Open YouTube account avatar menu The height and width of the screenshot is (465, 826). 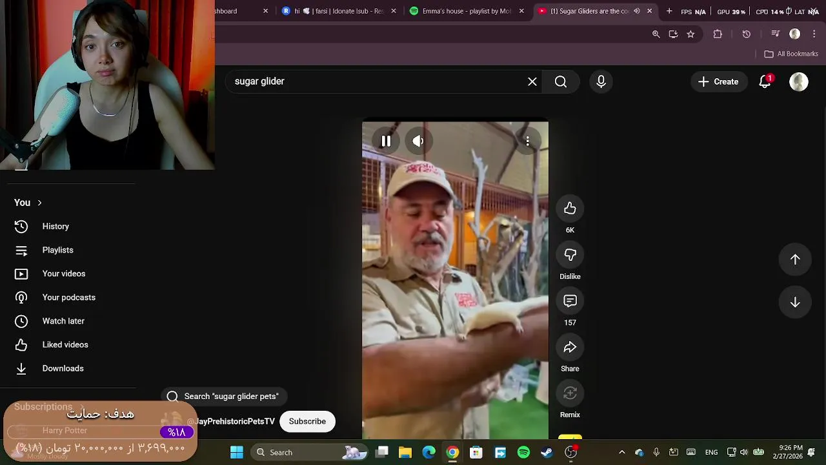coord(799,81)
